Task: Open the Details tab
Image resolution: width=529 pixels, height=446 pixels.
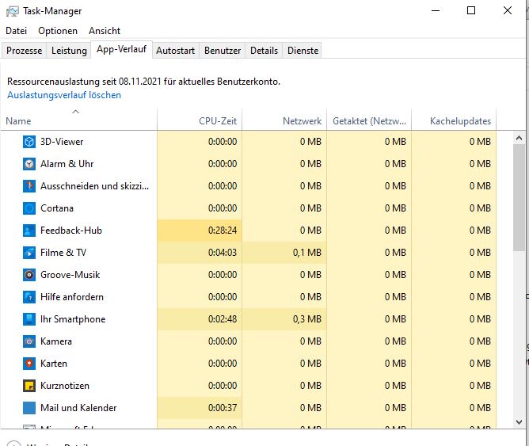Action: pyautogui.click(x=264, y=51)
